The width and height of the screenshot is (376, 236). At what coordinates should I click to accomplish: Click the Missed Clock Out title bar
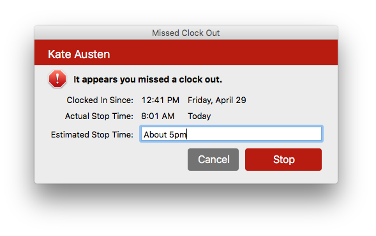click(x=186, y=33)
